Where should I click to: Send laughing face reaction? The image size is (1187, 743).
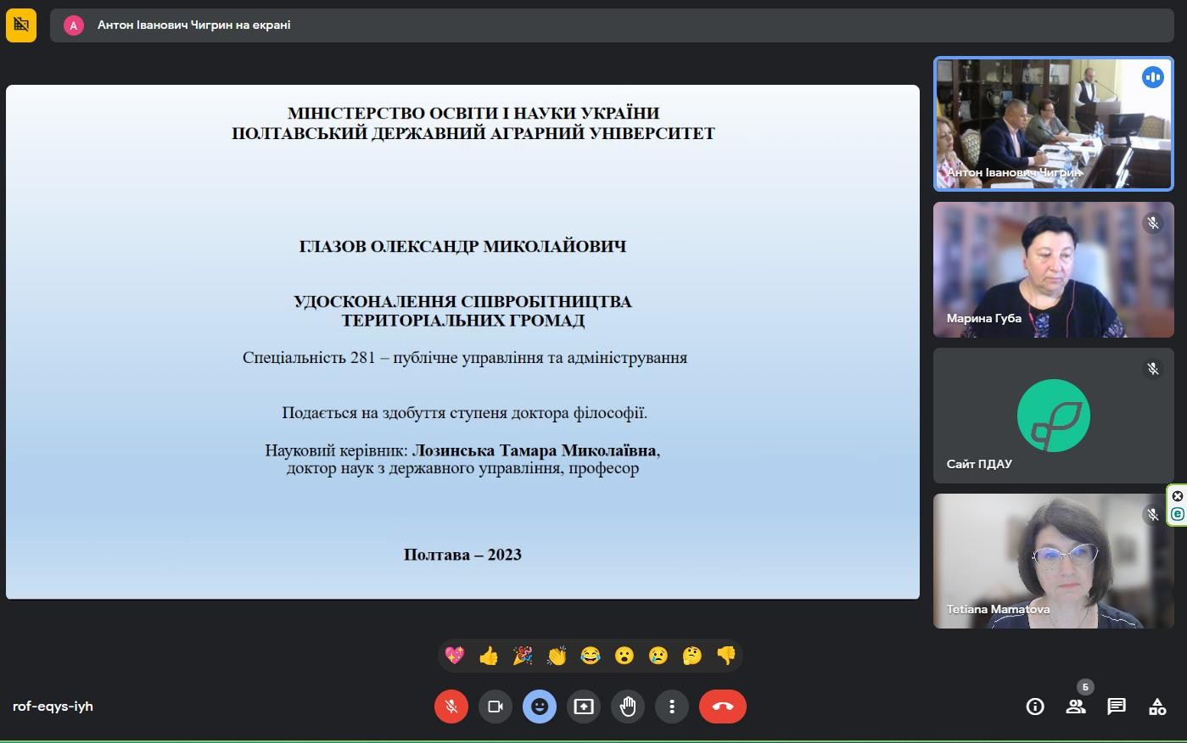coord(591,656)
